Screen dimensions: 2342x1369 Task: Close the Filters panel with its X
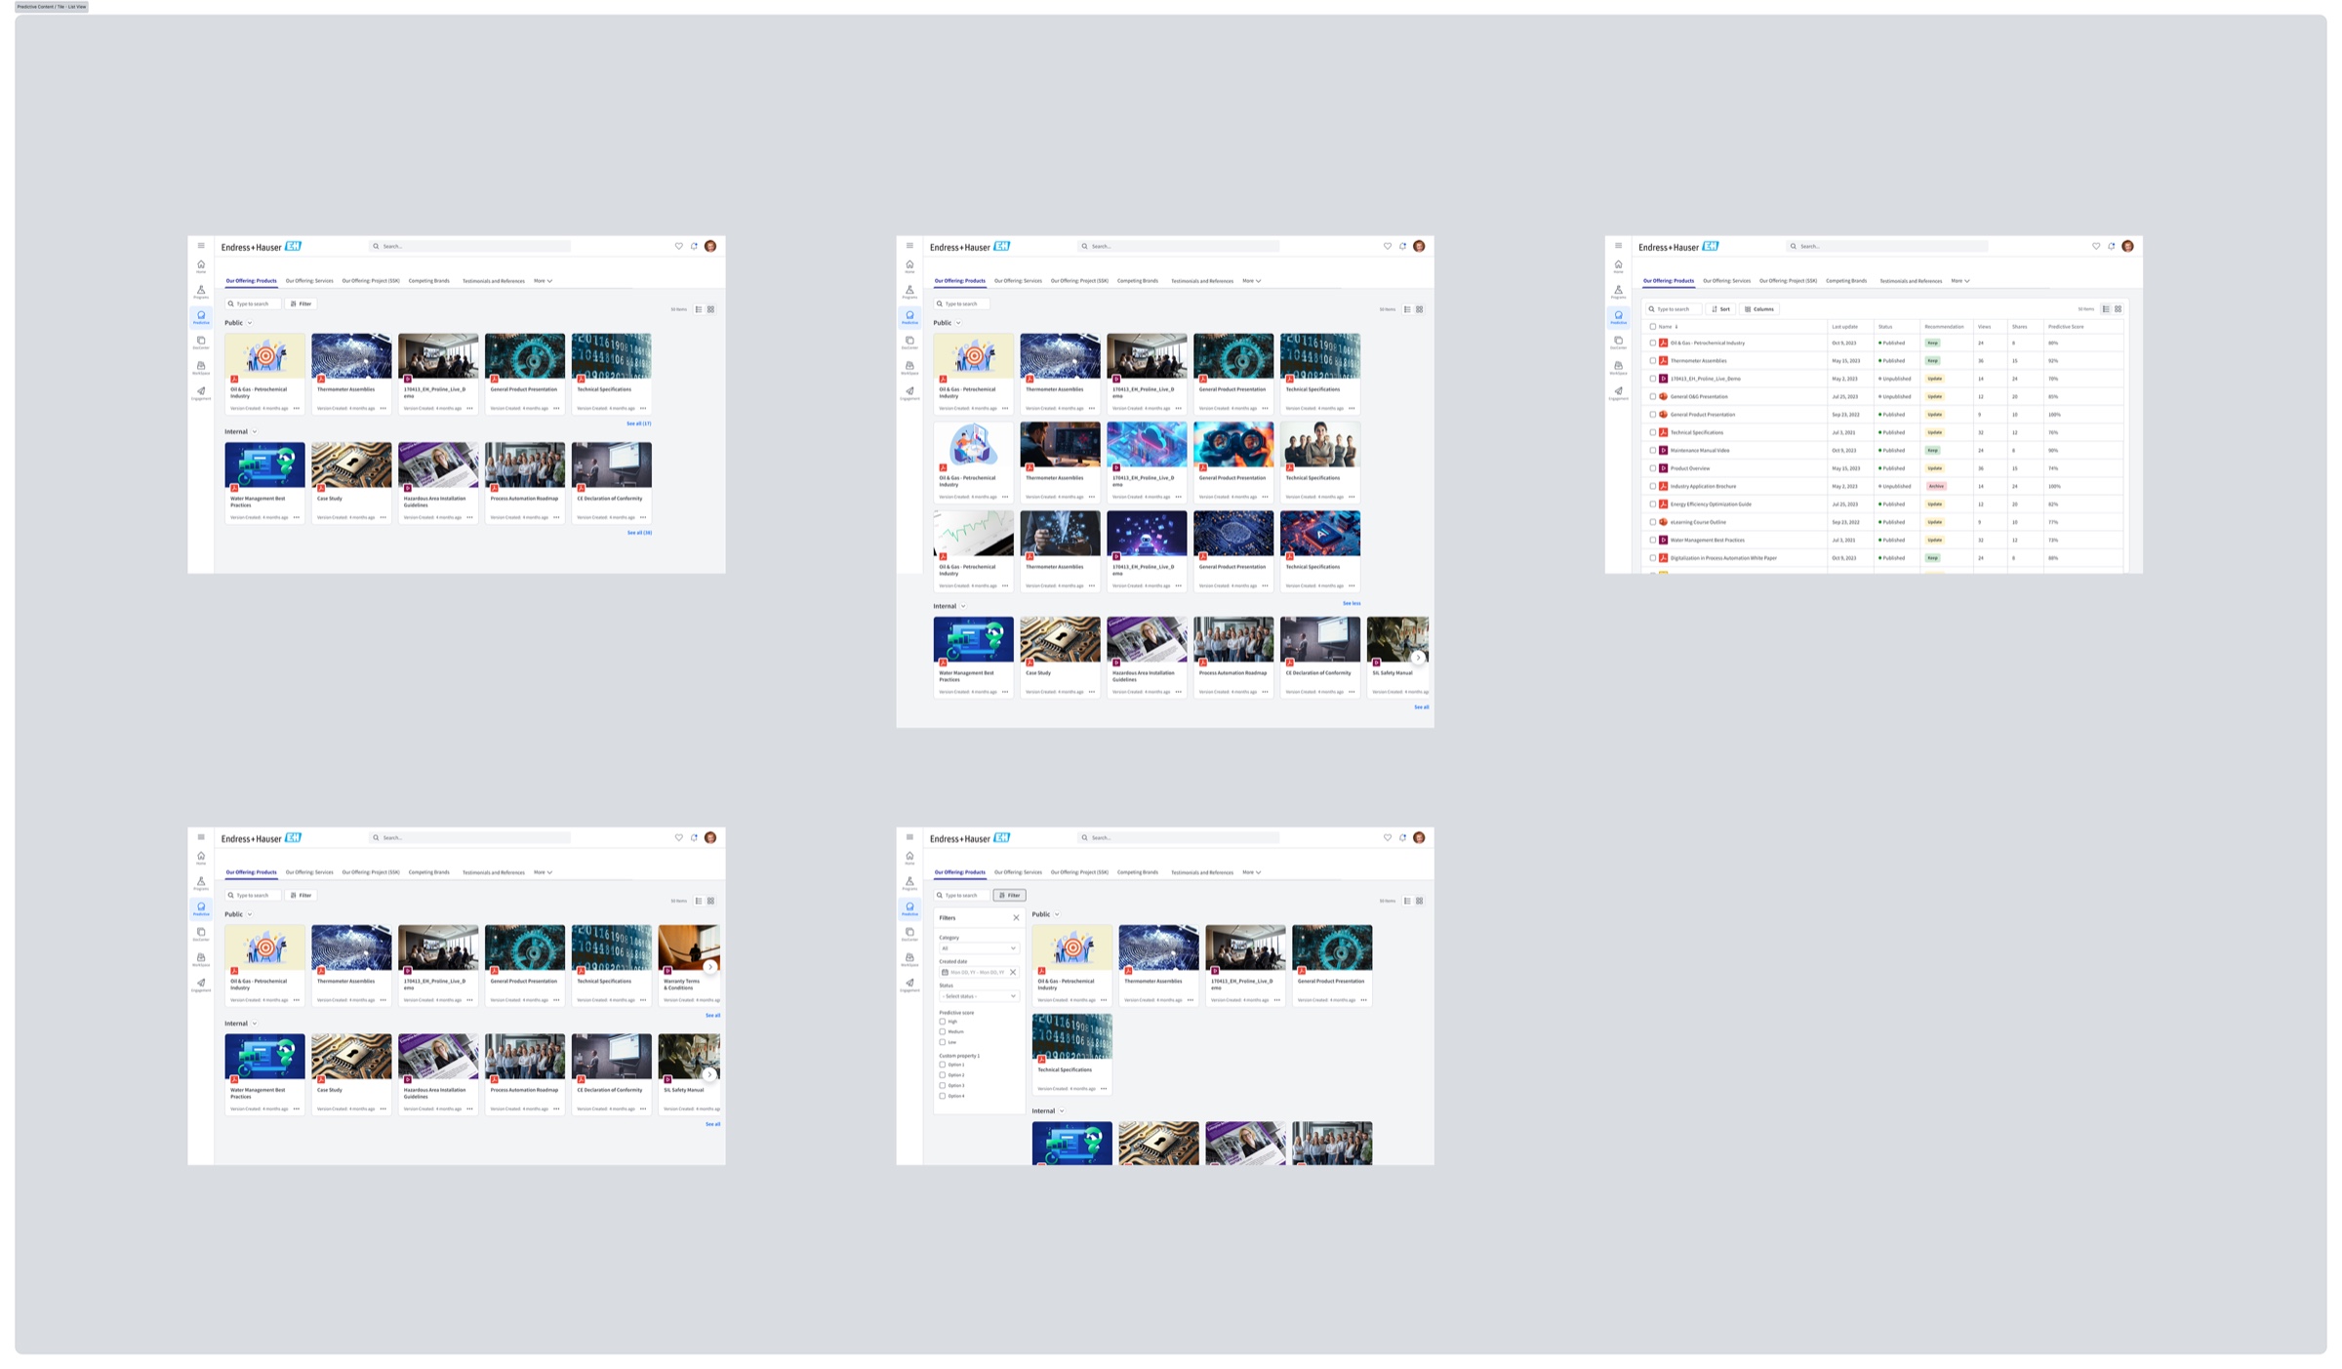point(1016,917)
